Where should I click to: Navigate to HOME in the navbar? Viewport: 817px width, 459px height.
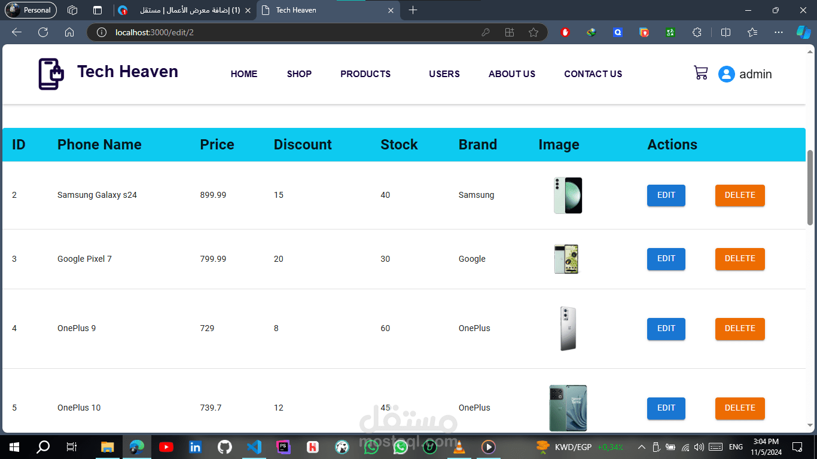244,74
